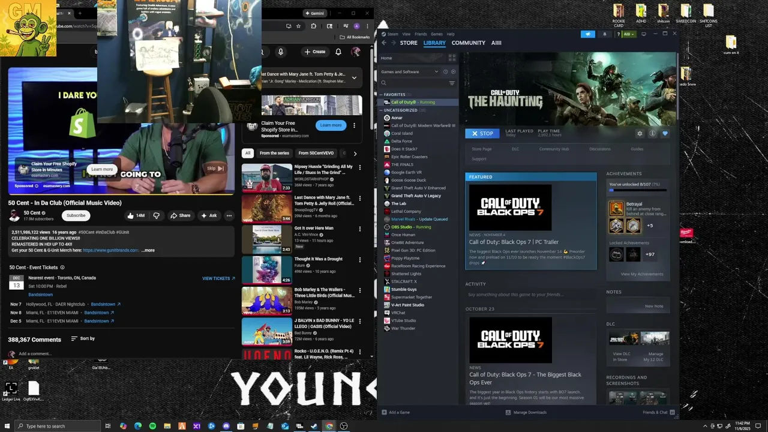Click the achievements progress bar
The width and height of the screenshot is (768, 432).
[637, 190]
